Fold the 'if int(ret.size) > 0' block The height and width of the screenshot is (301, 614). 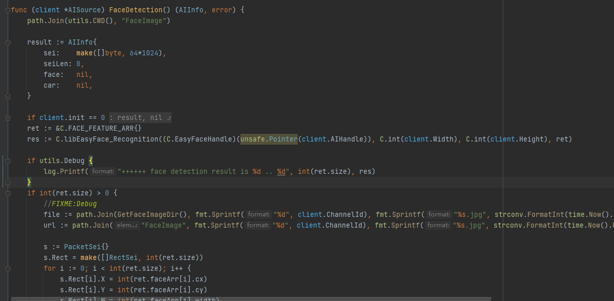8,193
